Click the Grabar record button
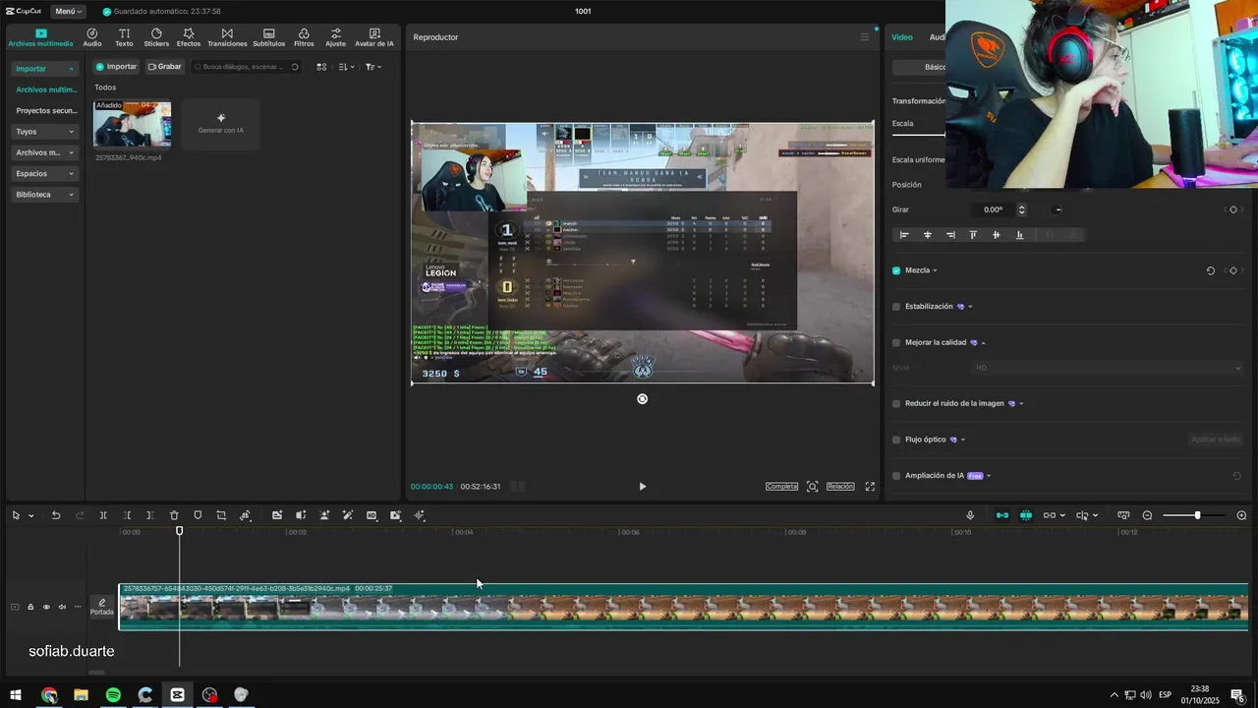Screen dimensions: 1258x708 click(x=165, y=67)
